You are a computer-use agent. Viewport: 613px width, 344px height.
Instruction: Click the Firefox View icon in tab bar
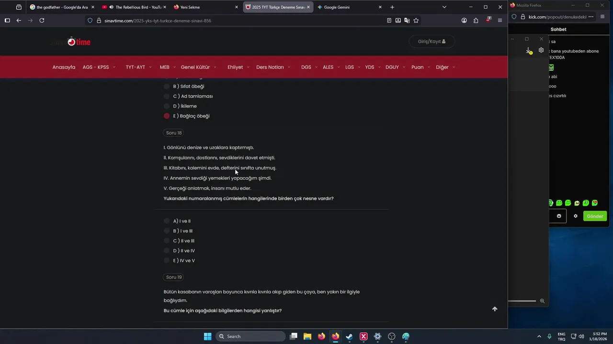click(x=19, y=7)
